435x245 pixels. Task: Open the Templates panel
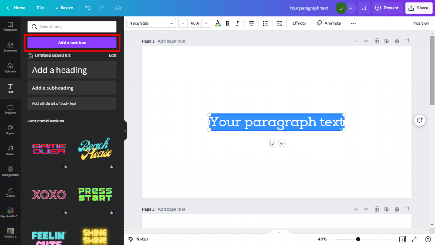point(10,26)
